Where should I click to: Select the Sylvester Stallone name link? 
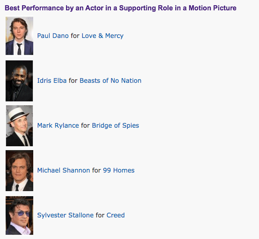(65, 215)
